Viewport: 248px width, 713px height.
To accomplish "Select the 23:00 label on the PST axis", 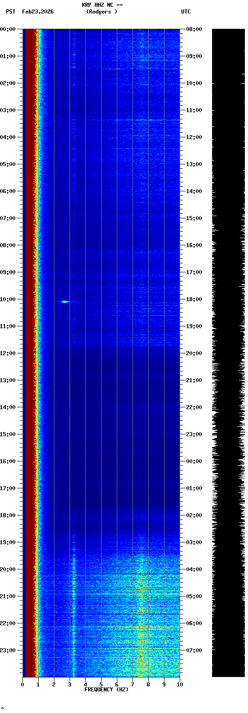I will click(8, 650).
